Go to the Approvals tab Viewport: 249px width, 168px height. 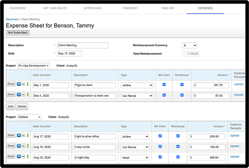point(93,8)
